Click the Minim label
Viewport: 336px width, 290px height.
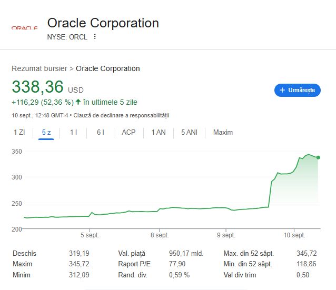tap(22, 275)
